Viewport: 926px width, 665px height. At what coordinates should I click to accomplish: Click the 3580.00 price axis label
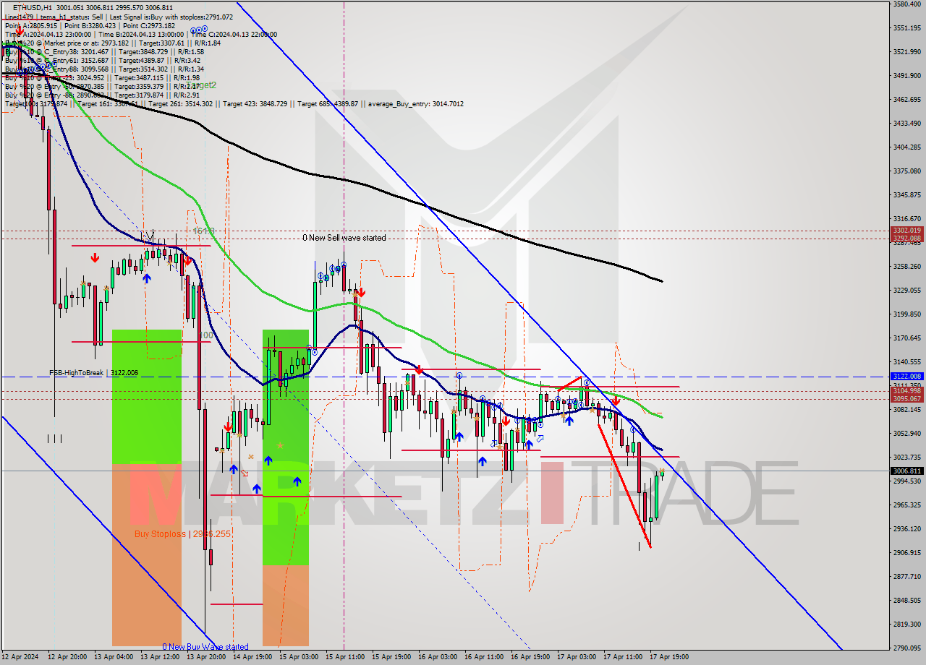tap(906, 4)
